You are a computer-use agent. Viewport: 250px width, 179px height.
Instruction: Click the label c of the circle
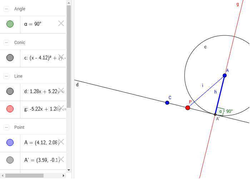(205, 47)
